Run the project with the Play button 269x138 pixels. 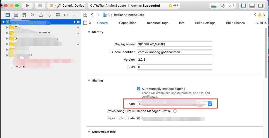point(28,6)
